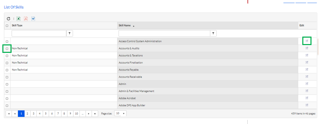Export the skills list to Excel
Viewport: 321px width, 124px height.
point(18,19)
